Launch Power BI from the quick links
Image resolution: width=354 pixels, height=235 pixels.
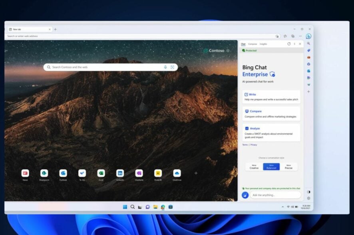click(158, 173)
